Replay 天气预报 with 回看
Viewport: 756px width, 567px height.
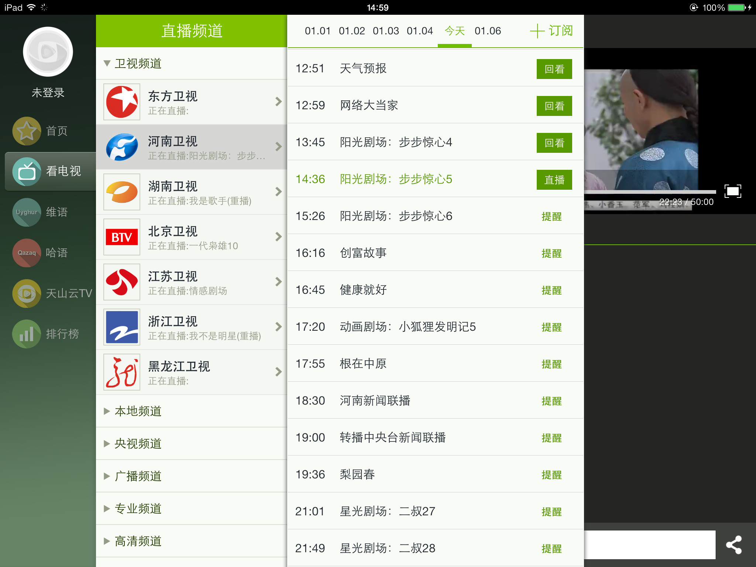tap(554, 69)
